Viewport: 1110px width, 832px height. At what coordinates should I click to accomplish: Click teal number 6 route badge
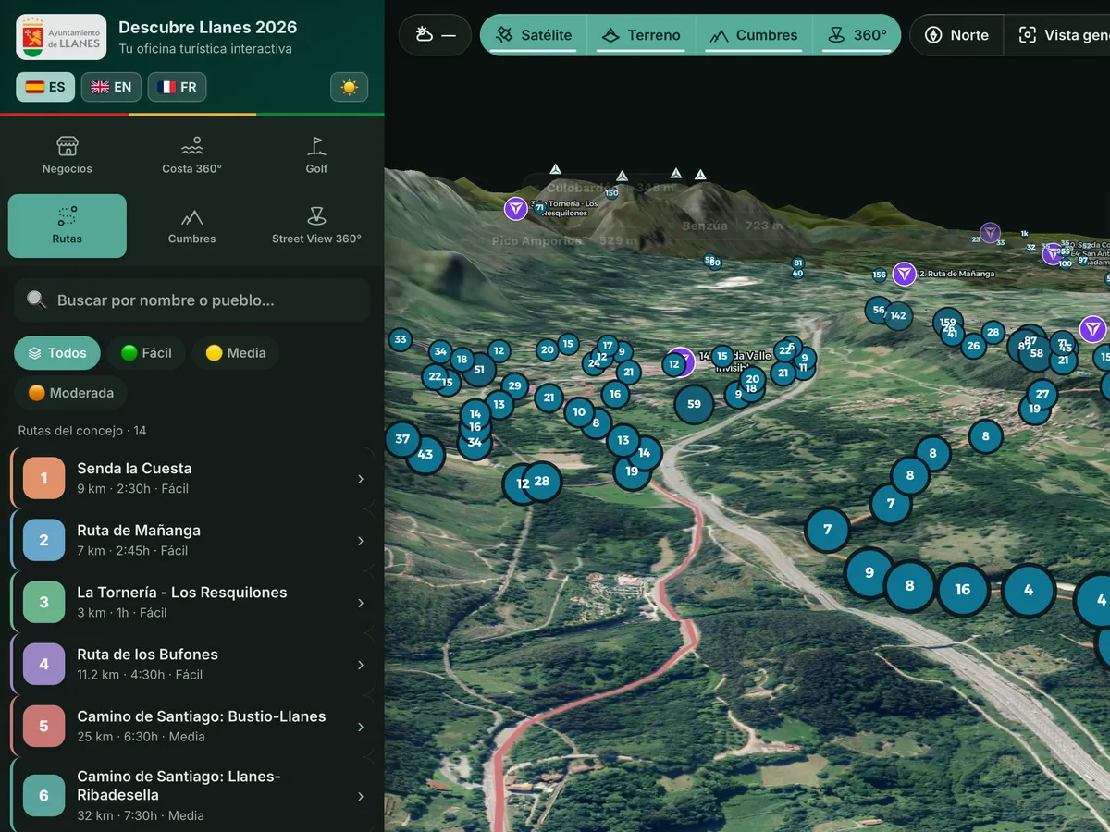click(43, 795)
